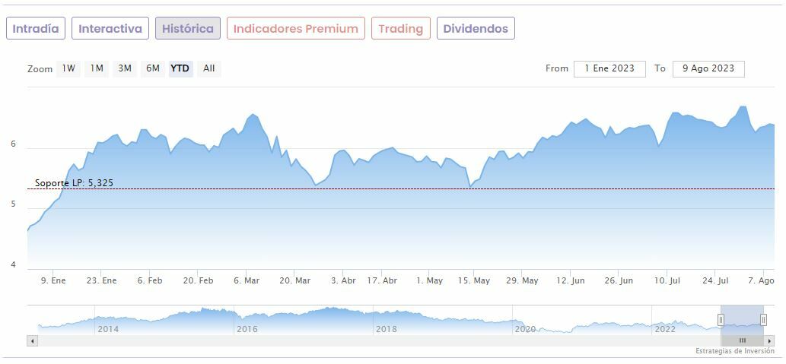The height and width of the screenshot is (364, 786).
Task: Open Indicadores Premium tab
Action: coord(295,29)
